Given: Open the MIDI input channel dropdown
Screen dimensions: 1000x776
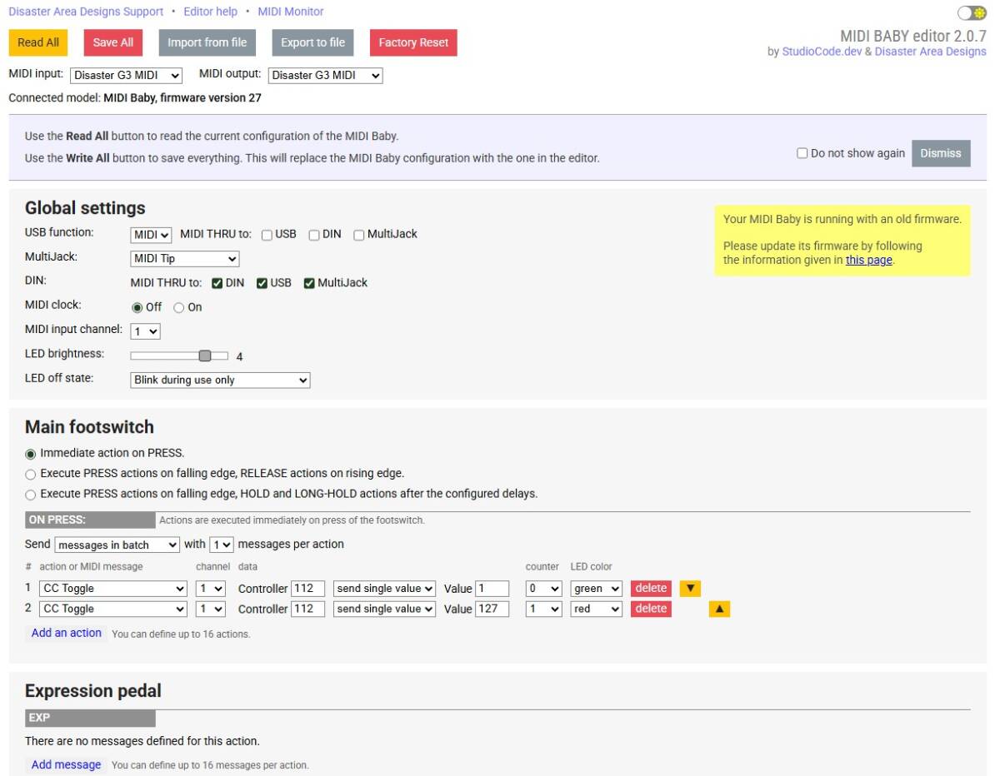Looking at the screenshot, I should 145,331.
